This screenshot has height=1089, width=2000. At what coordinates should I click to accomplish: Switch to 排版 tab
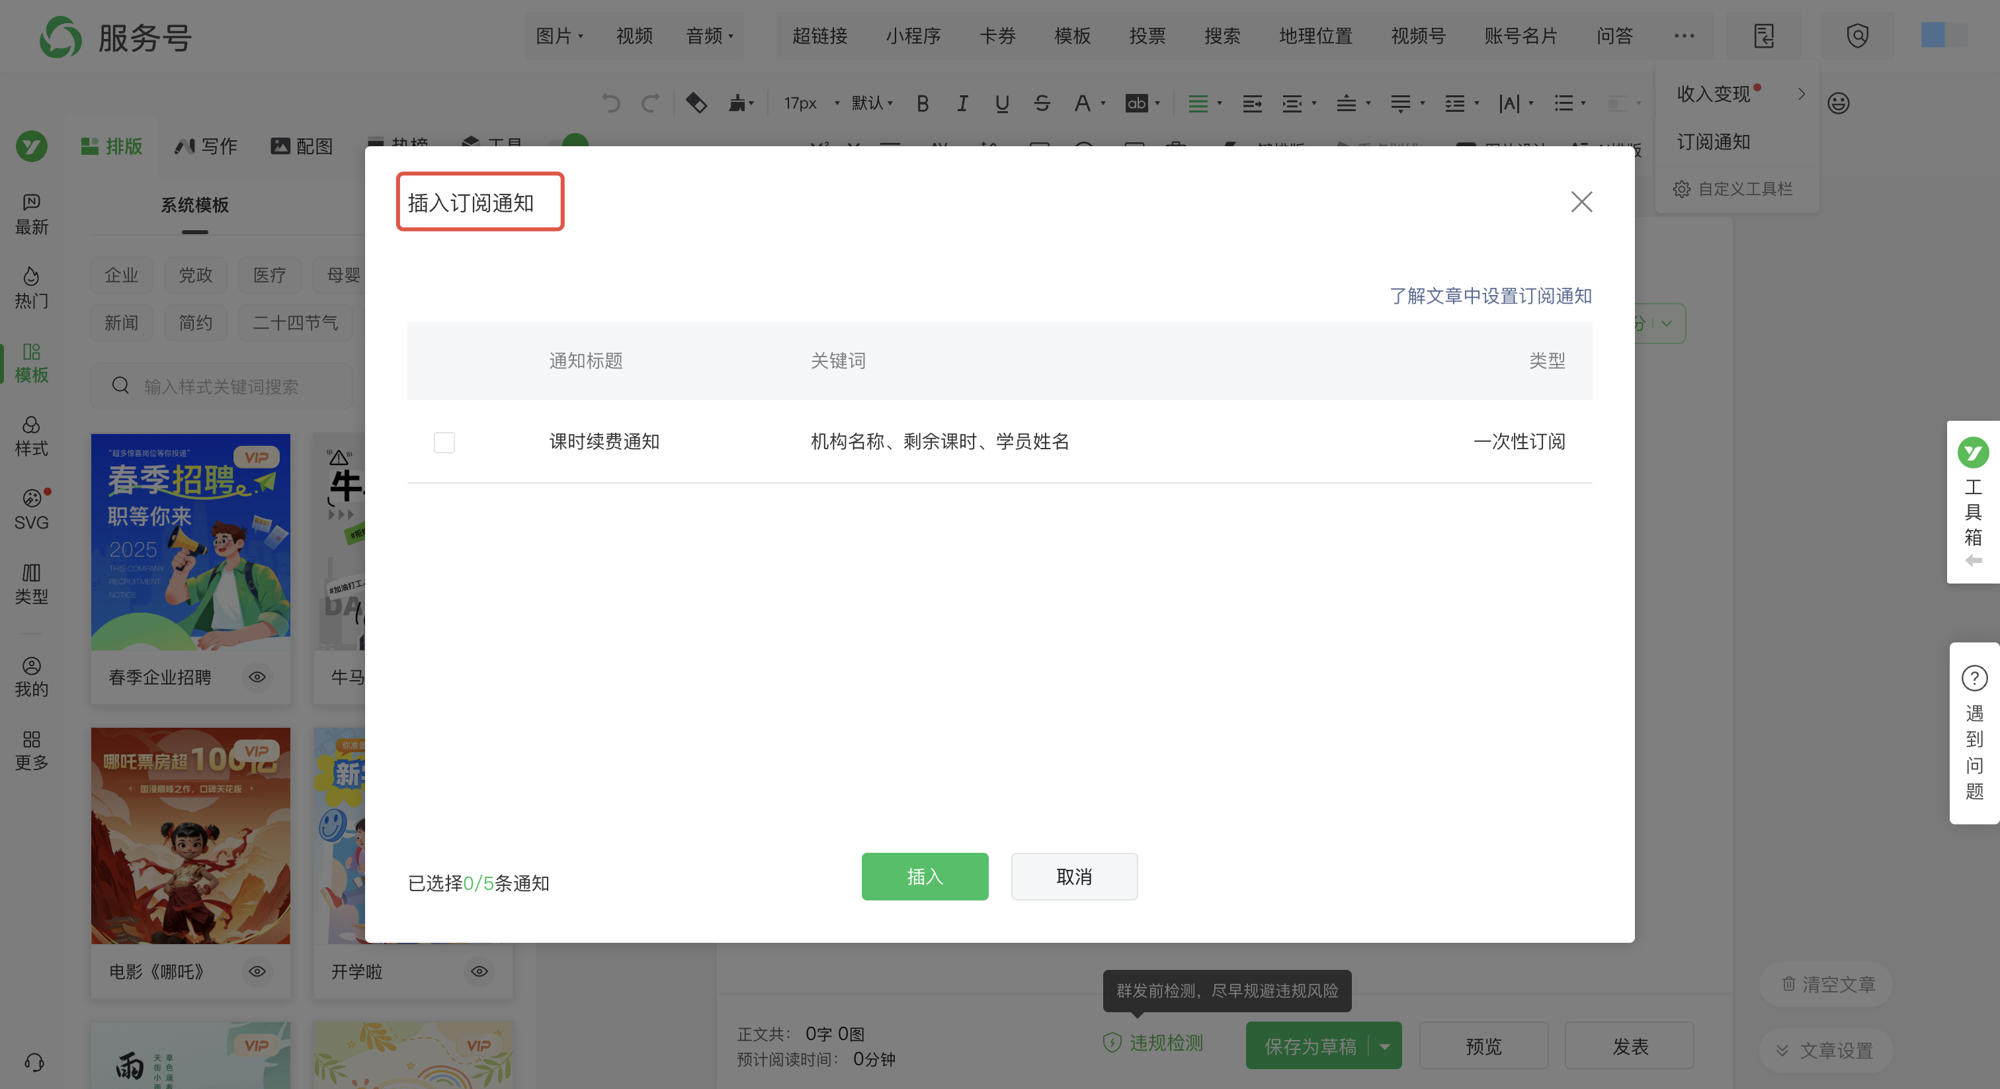point(112,146)
